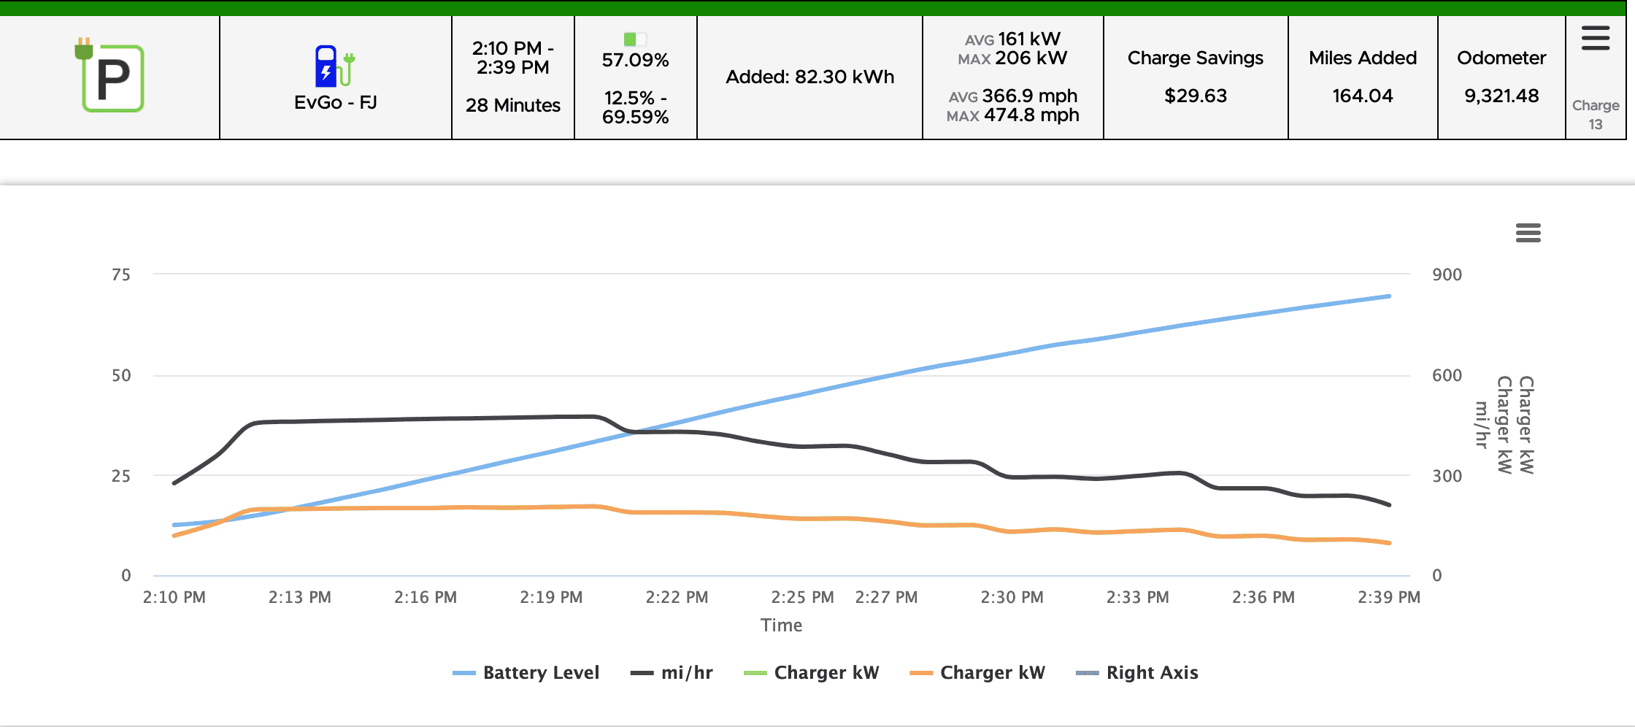
Task: Click the Charge Savings heading
Action: pyautogui.click(x=1195, y=58)
